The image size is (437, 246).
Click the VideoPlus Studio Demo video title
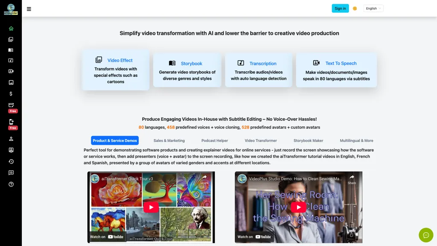coord(295,179)
